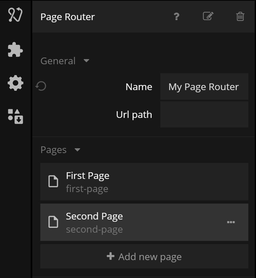This screenshot has width=256, height=278.
Task: Open project settings gear in sidebar
Action: 15,83
